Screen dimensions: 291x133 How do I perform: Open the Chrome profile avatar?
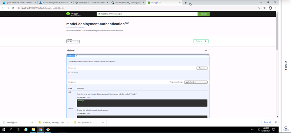click(270, 8)
